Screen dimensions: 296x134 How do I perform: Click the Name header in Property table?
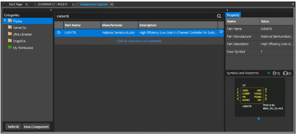243,21
